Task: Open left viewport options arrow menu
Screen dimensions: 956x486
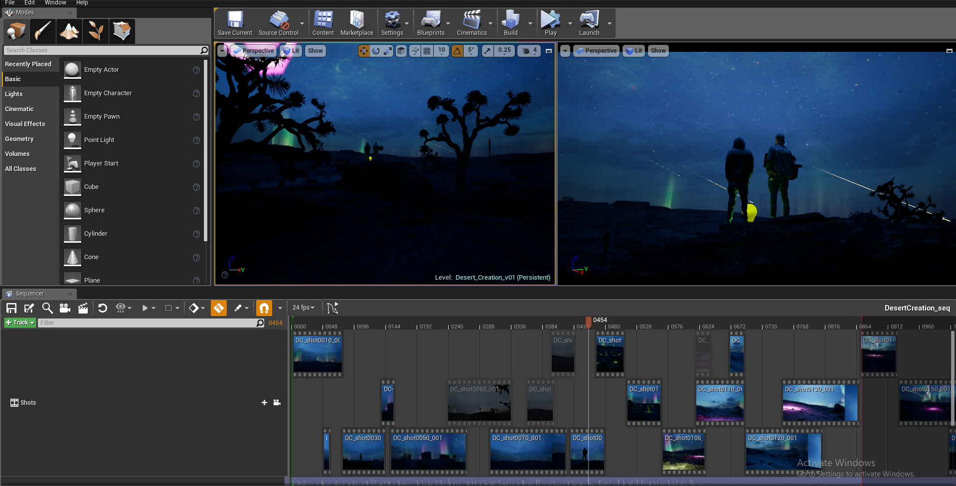Action: 222,51
